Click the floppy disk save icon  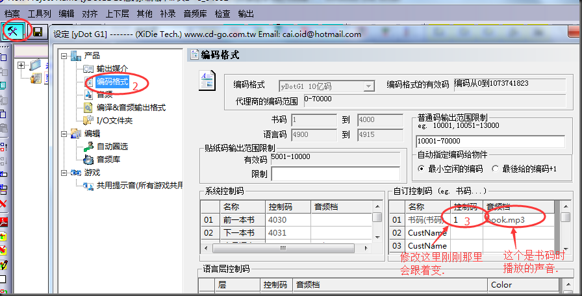pos(38,32)
